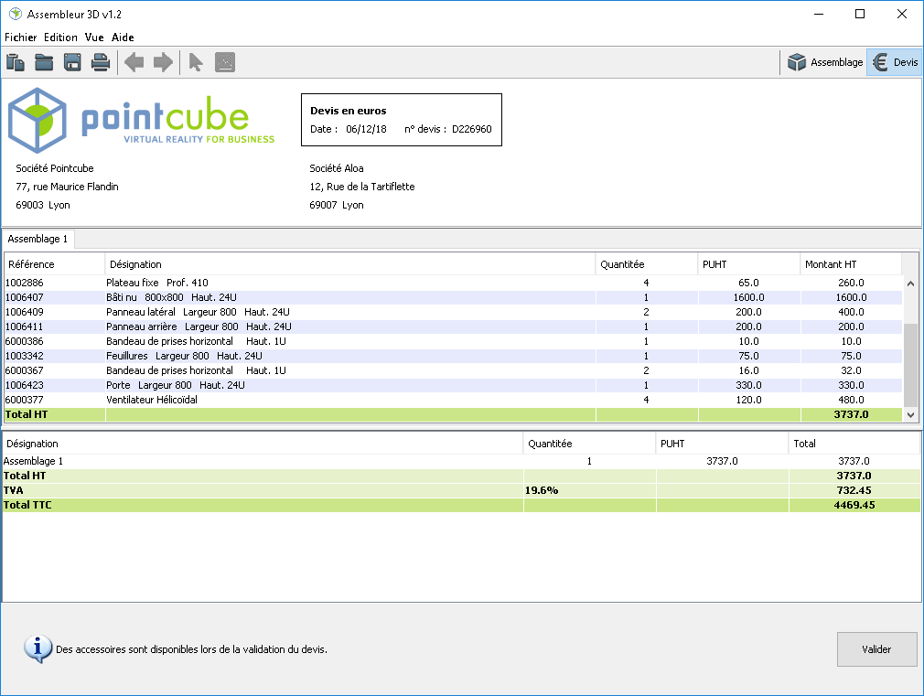Switch to Devis view
Image resolution: width=924 pixels, height=696 pixels.
tap(895, 62)
